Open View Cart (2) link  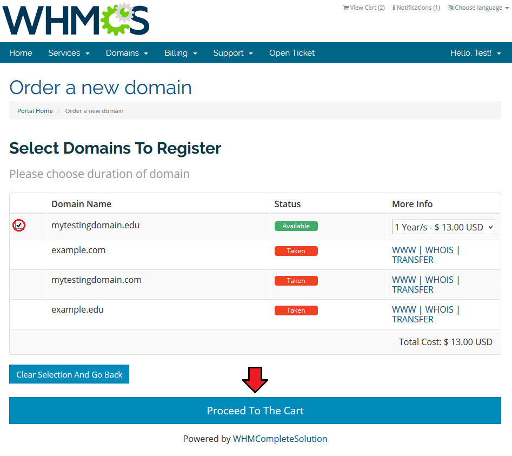click(364, 8)
